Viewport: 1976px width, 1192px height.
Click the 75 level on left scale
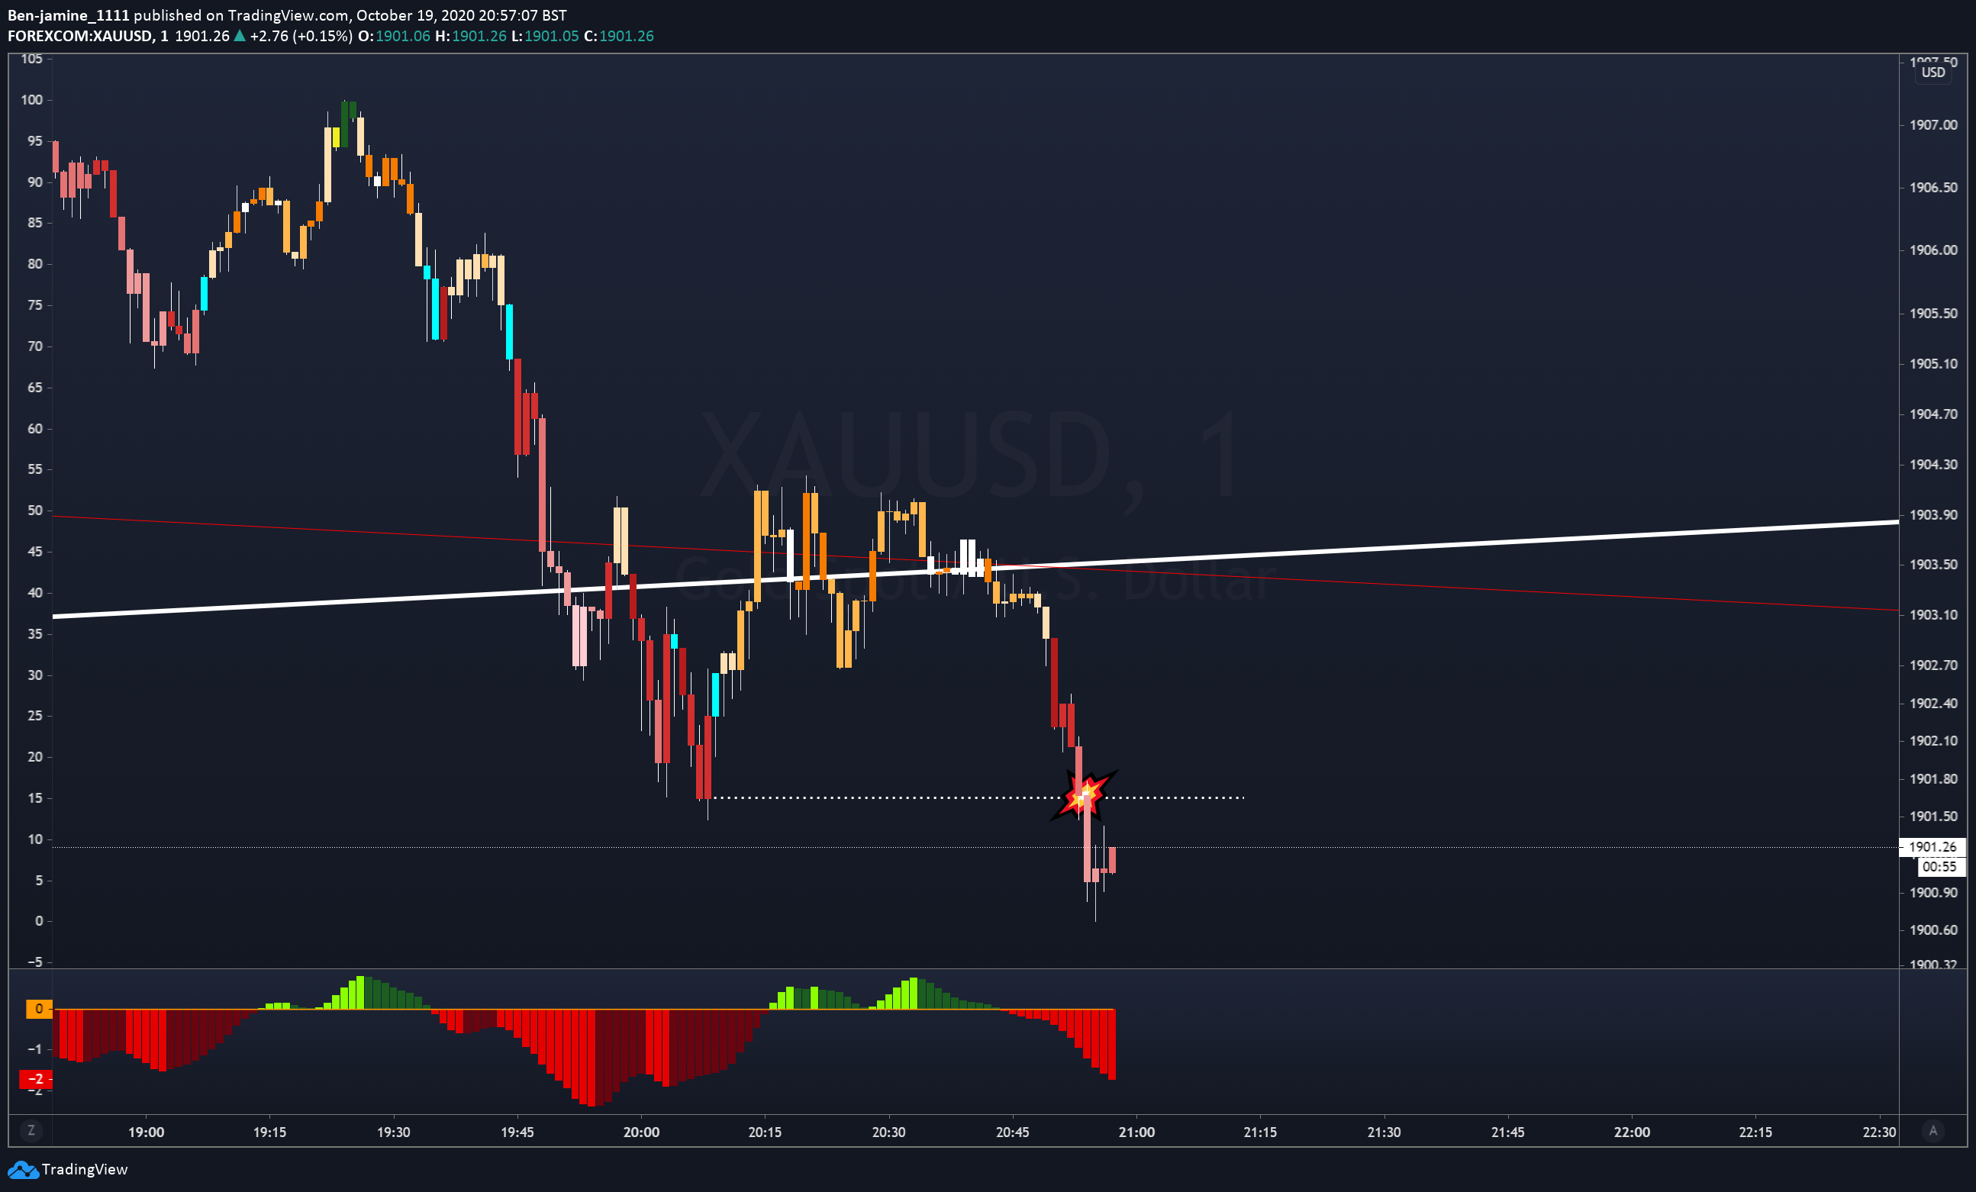[x=35, y=305]
